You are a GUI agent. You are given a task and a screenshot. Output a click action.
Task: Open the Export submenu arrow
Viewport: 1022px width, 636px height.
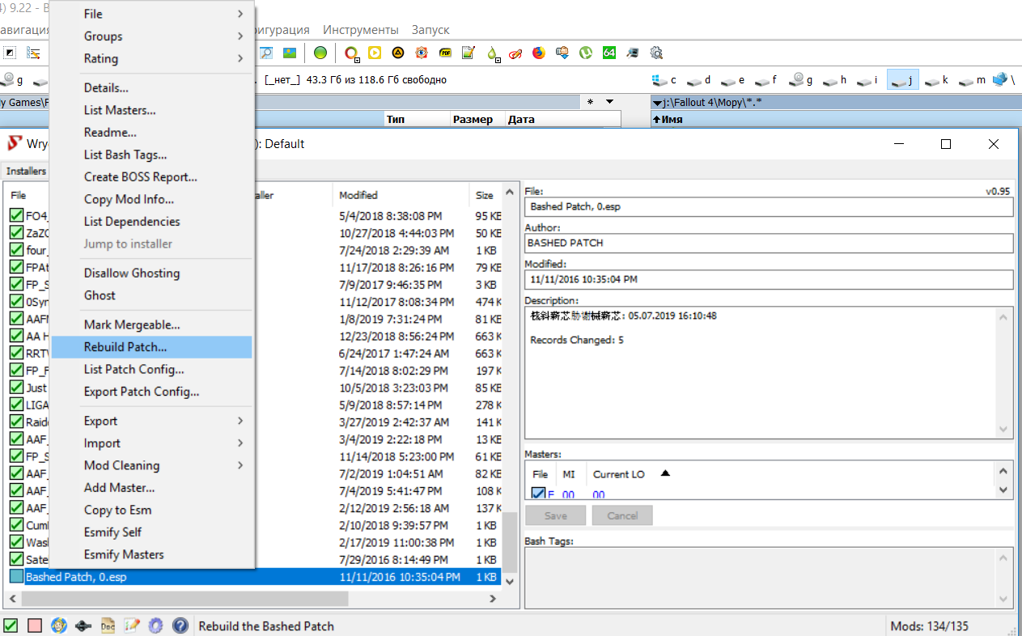click(240, 421)
